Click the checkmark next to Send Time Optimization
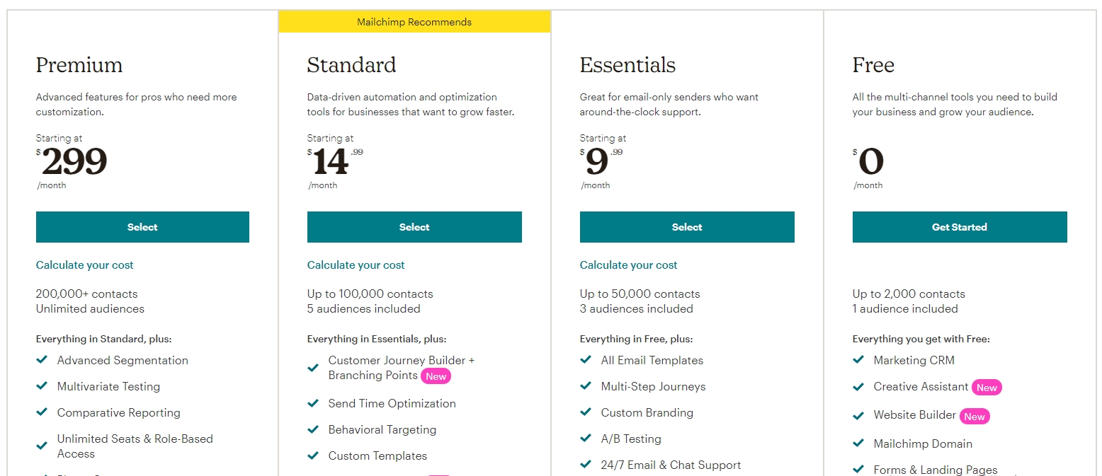Screen dimensions: 1102x476 313,402
